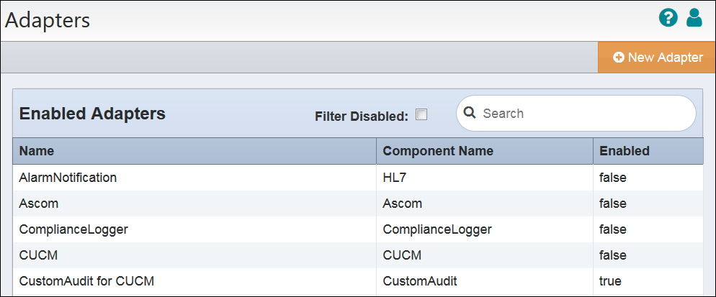The height and width of the screenshot is (297, 716).
Task: Open CustomAudit for CUCM adapter
Action: [x=86, y=281]
